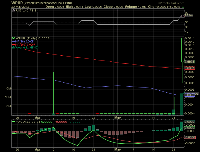
Task: Click the tall May 23 volume bar
Action: click(181, 104)
